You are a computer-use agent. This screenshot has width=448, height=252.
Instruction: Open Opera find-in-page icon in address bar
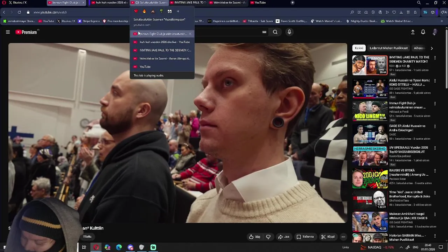point(352,12)
